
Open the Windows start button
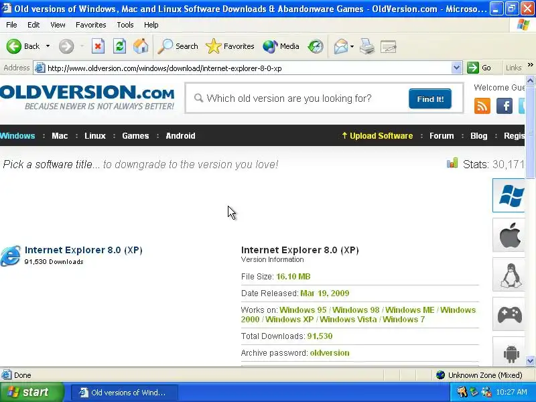coord(31,392)
